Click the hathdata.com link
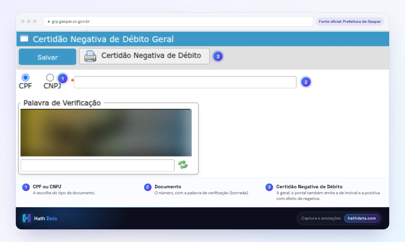The image size is (405, 242). coord(362,218)
